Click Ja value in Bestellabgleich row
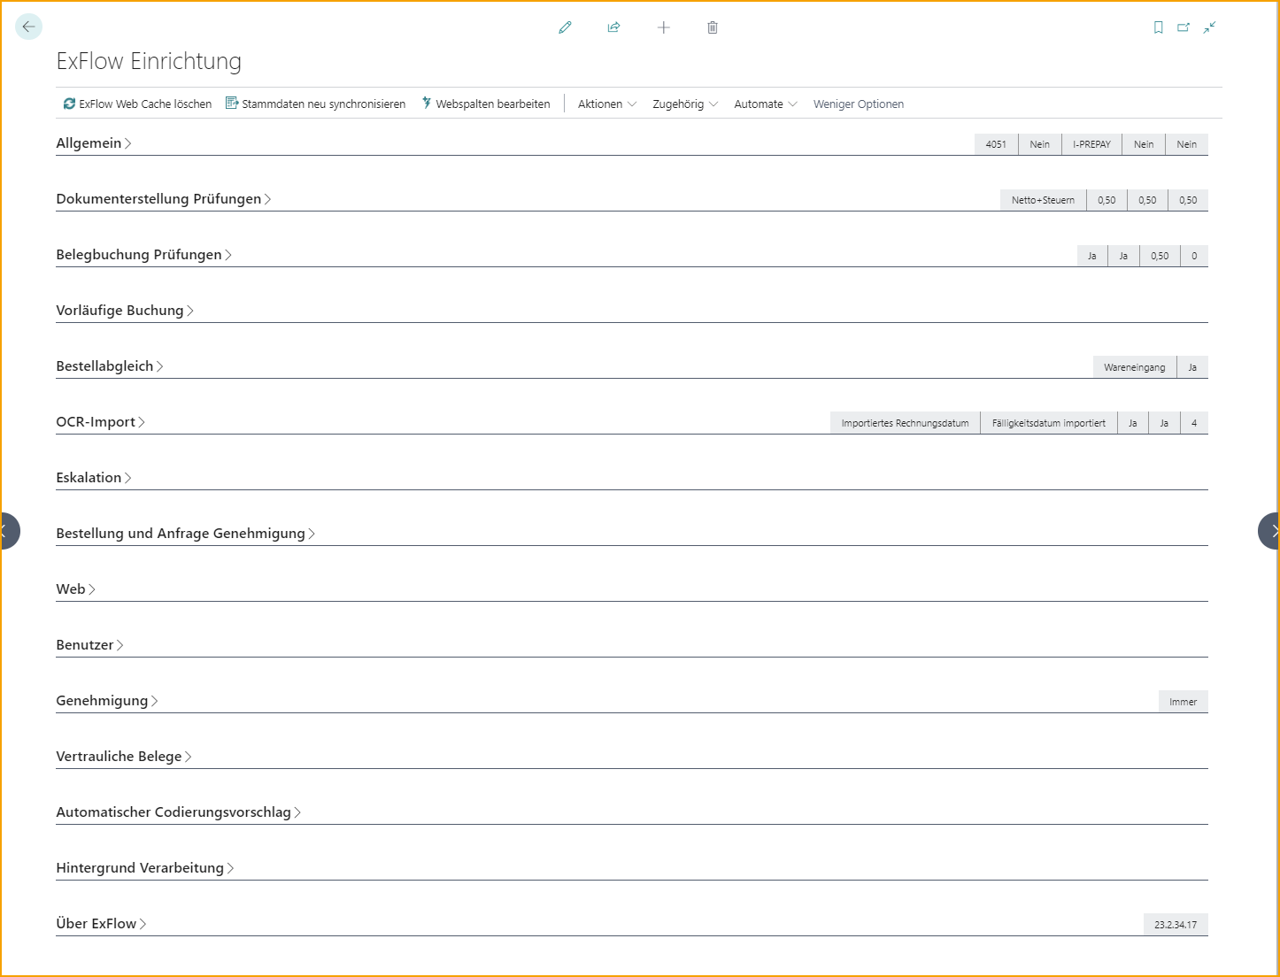This screenshot has width=1280, height=977. [1192, 367]
